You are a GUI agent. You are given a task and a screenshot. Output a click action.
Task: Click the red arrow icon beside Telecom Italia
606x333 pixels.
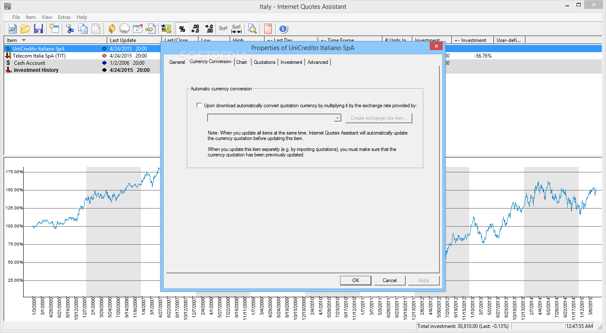[8, 55]
